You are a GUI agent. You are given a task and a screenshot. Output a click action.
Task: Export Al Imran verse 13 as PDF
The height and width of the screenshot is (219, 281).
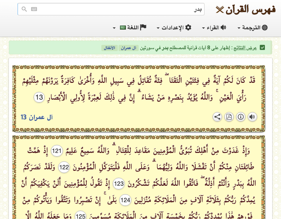point(229,117)
